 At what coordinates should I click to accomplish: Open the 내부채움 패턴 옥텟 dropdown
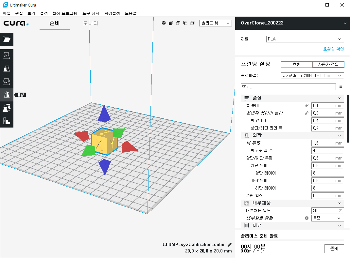[327, 218]
